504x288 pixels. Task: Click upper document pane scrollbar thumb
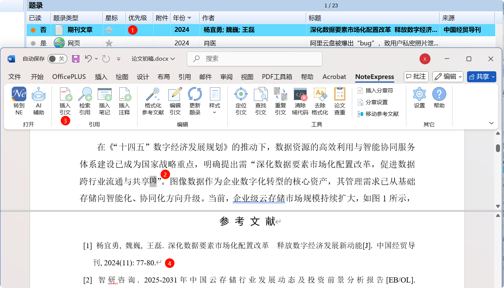[x=498, y=148]
